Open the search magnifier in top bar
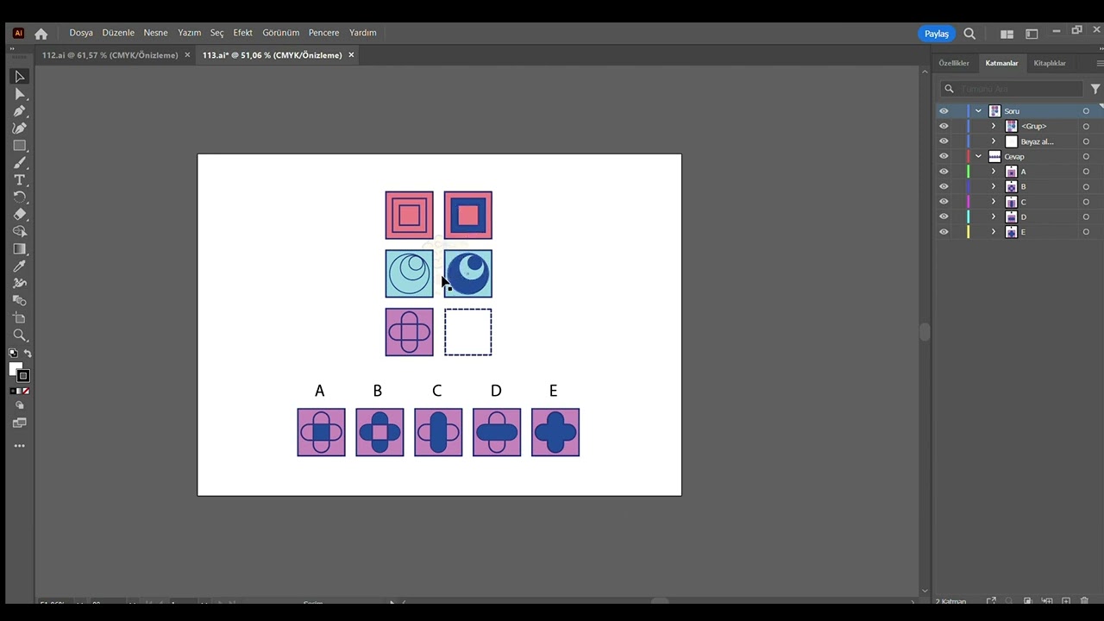 tap(969, 34)
